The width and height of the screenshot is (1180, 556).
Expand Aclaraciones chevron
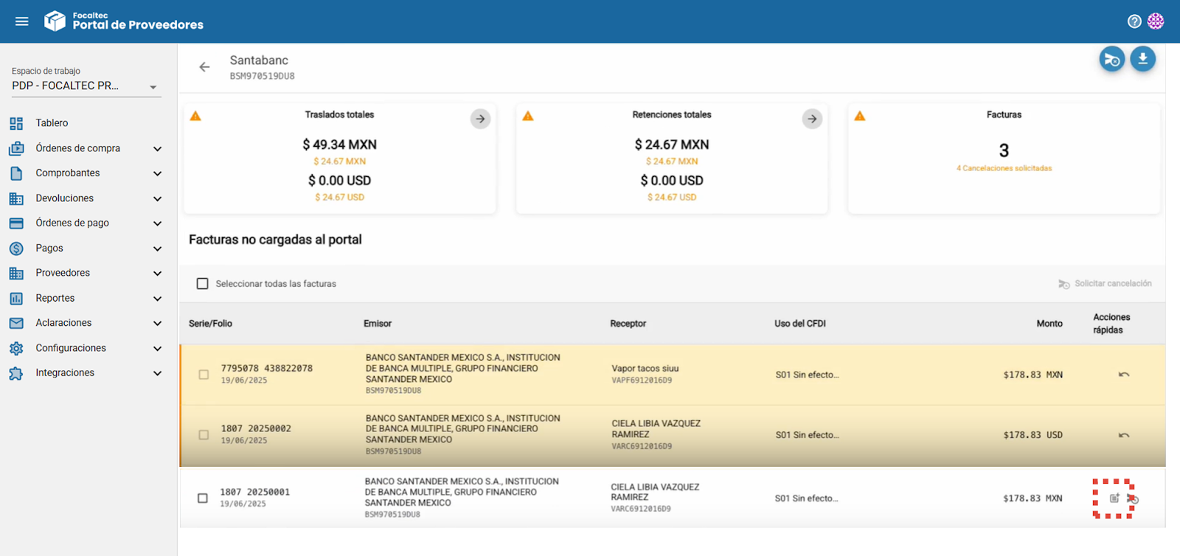point(157,324)
